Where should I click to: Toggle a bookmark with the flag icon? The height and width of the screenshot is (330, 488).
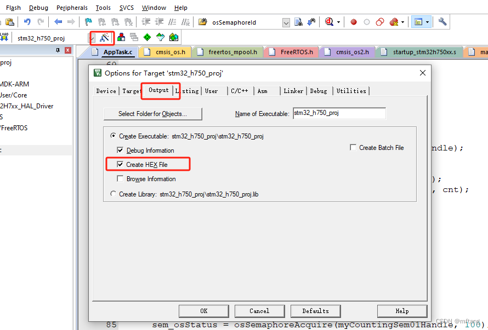tap(89, 22)
